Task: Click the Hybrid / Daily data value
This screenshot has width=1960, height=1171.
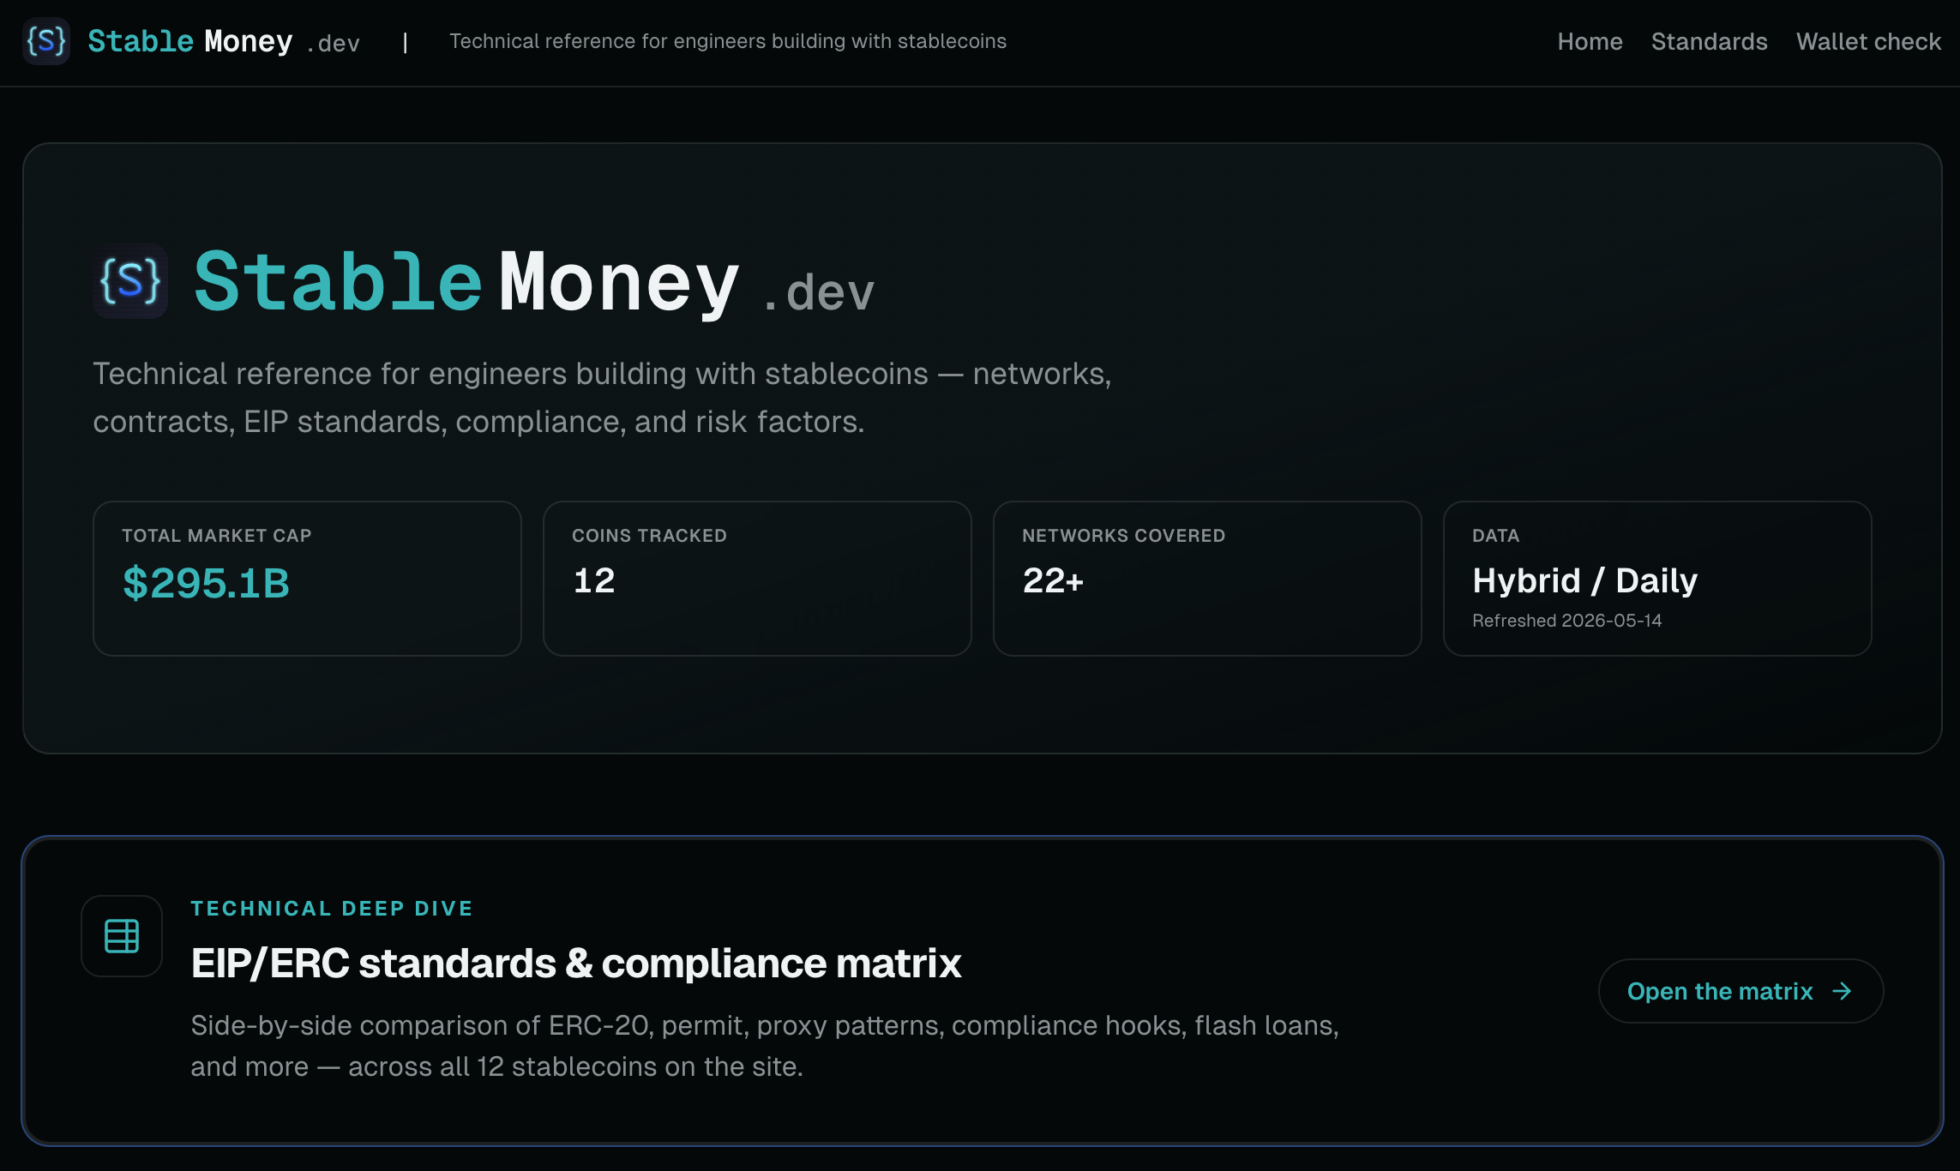Action: 1584,580
